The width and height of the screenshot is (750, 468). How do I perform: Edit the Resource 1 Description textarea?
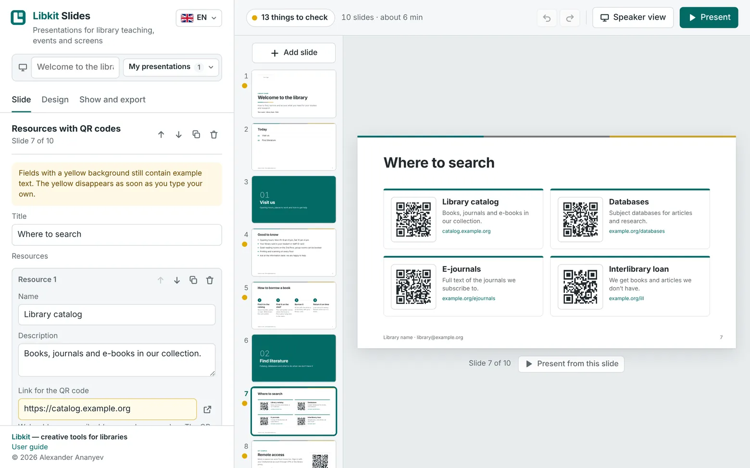pos(117,360)
